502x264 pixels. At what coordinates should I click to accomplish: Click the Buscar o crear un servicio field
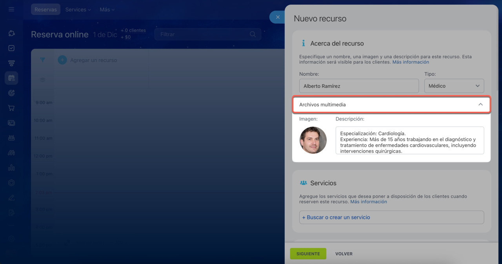(391, 217)
